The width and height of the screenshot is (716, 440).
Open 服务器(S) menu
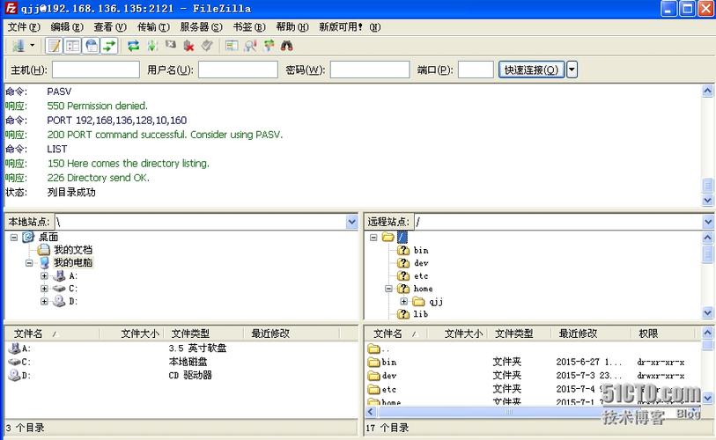click(x=202, y=27)
